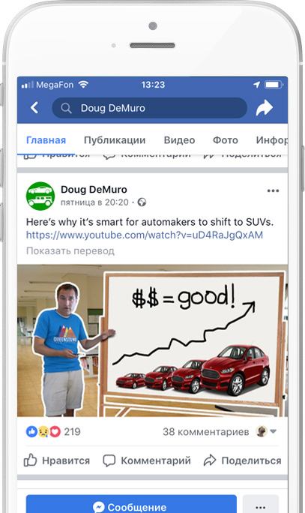Image resolution: width=305 pixels, height=513 pixels.
Task: Tap Doug DeMuro's green car profile avatar
Action: click(x=40, y=196)
